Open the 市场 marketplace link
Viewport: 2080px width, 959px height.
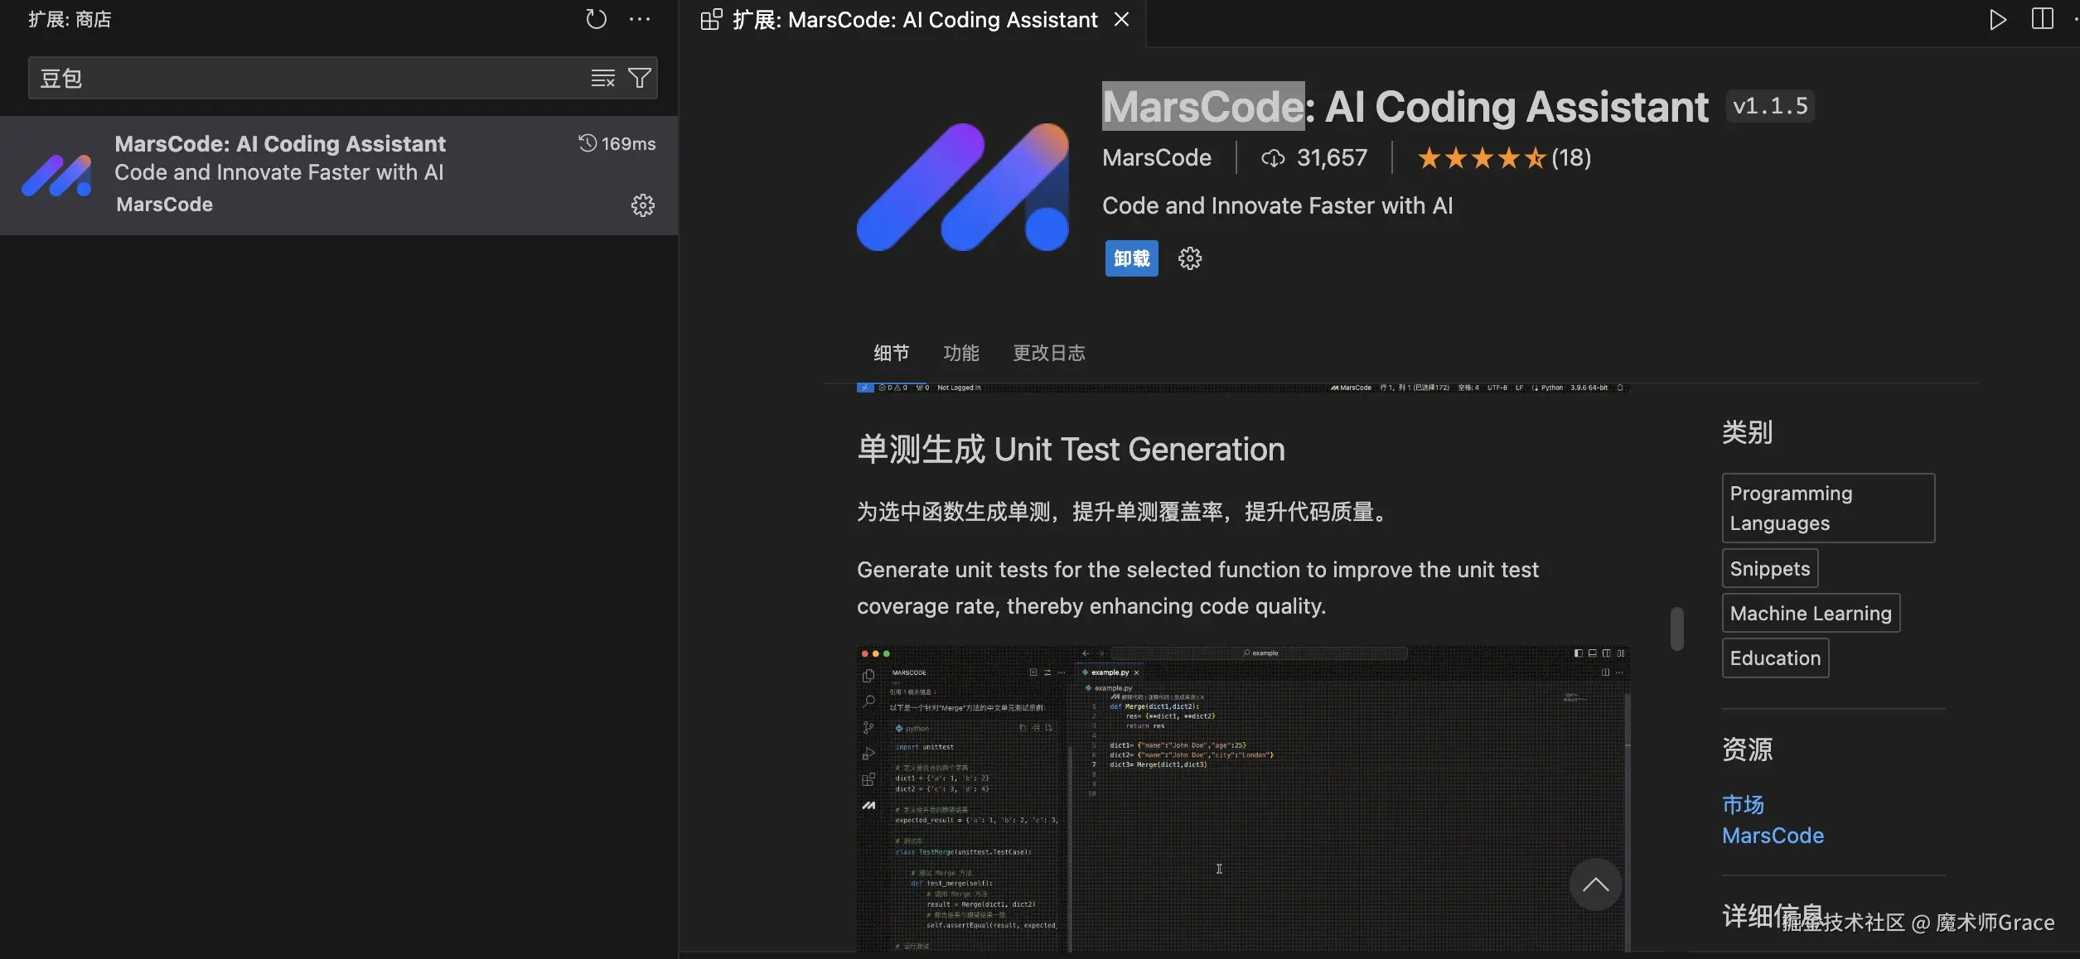click(1743, 804)
